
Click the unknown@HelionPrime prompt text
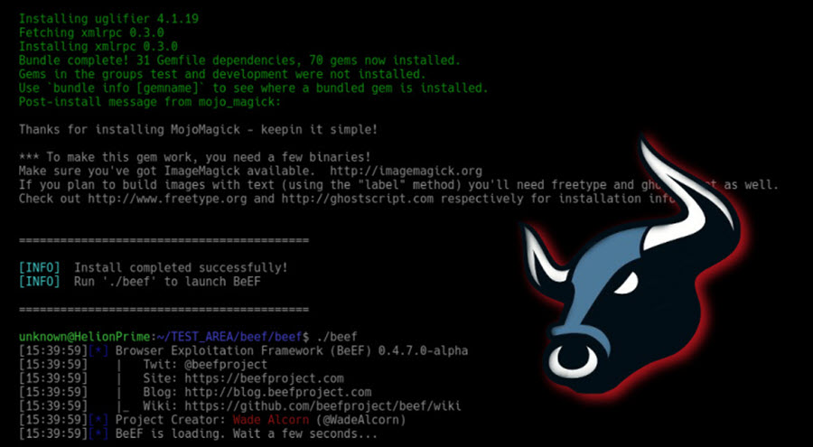pos(85,337)
